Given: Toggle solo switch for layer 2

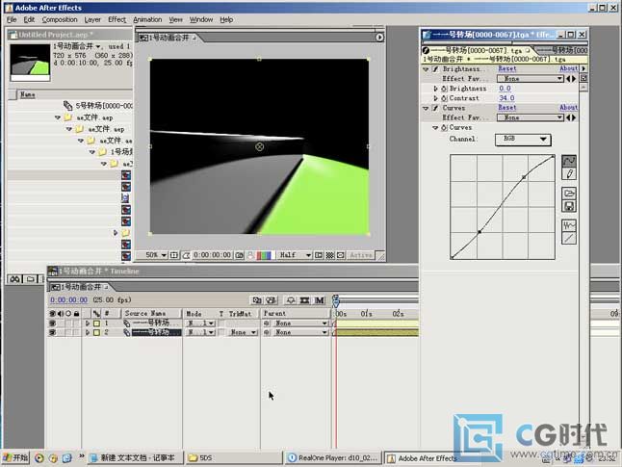Looking at the screenshot, I should (68, 332).
